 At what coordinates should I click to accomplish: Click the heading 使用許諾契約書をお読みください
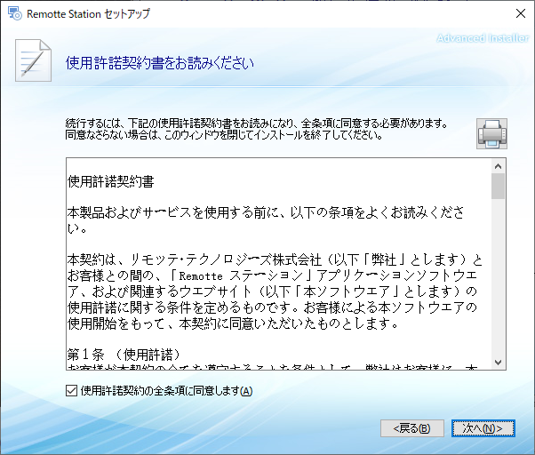pos(160,63)
